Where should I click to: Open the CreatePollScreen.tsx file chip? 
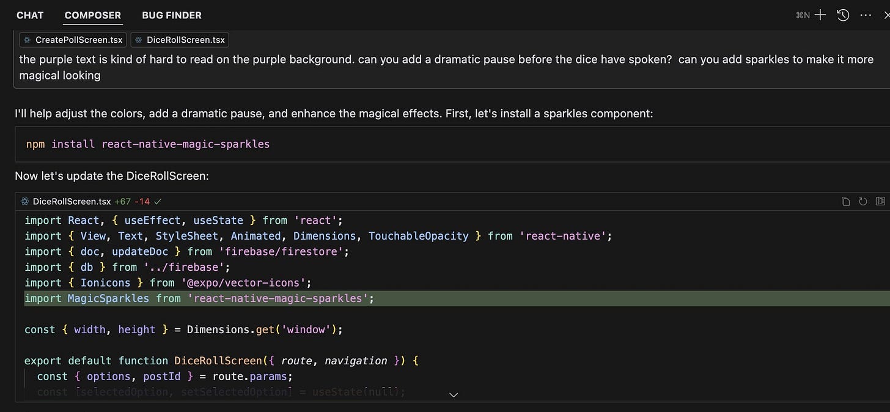(x=73, y=40)
